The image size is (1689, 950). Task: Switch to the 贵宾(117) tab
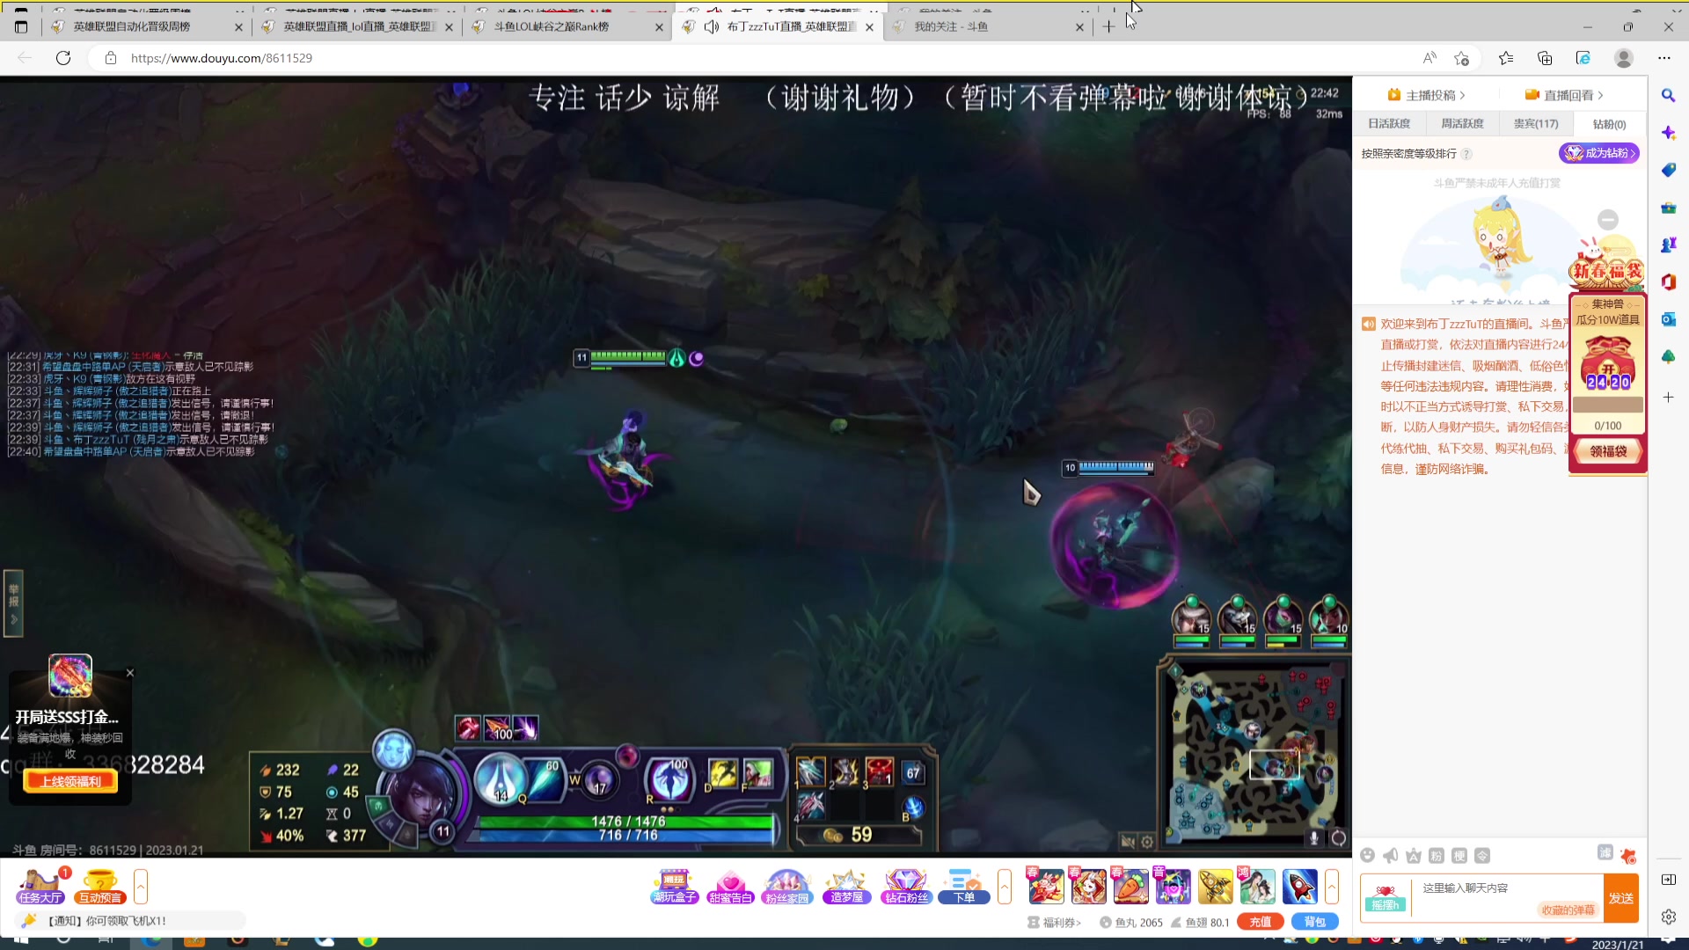(x=1536, y=124)
